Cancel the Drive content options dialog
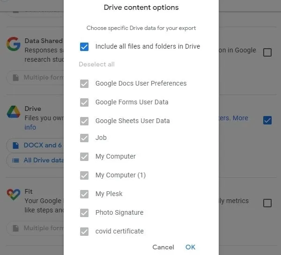The image size is (281, 255). coord(163,247)
